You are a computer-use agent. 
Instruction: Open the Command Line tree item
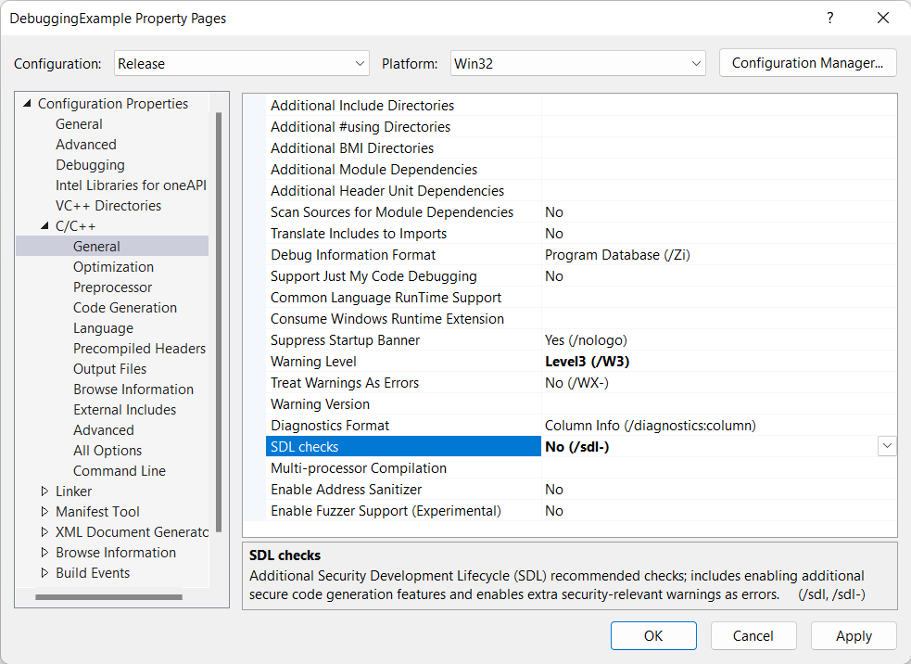point(119,471)
